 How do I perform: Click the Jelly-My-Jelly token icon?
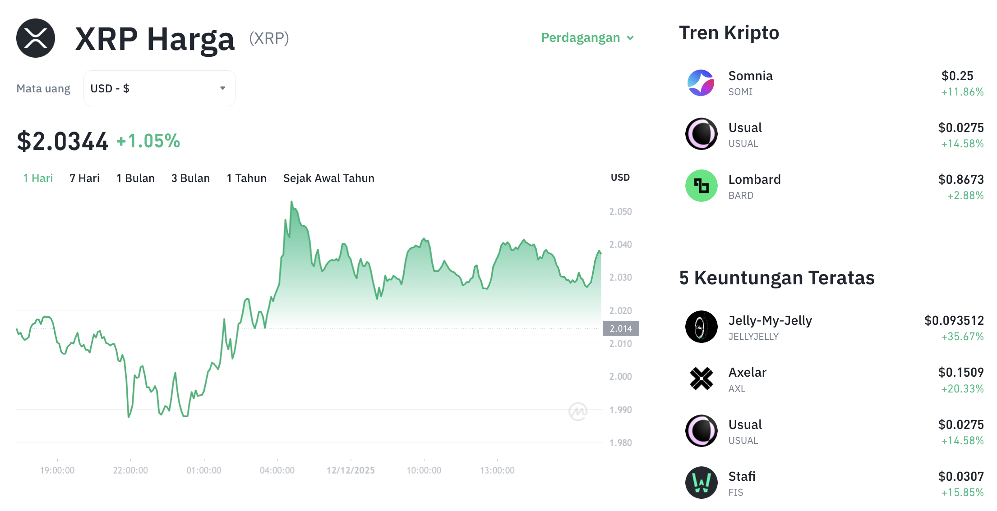[701, 327]
